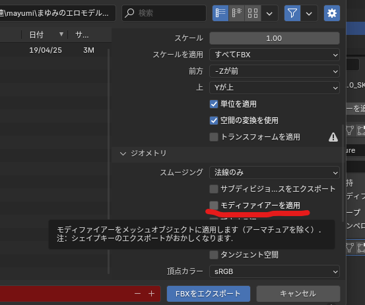Image resolution: width=365 pixels, height=305 pixels.
Task: Open スケールを適用 dropdown showing すべてFBX
Action: (275, 55)
